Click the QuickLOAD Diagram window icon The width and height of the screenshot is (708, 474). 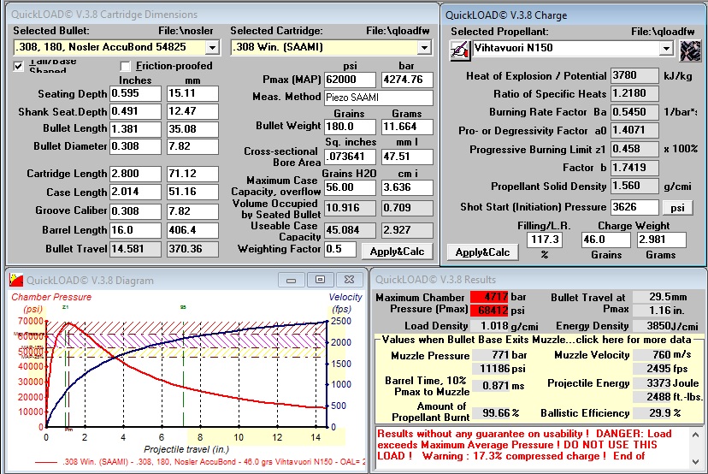[x=17, y=280]
